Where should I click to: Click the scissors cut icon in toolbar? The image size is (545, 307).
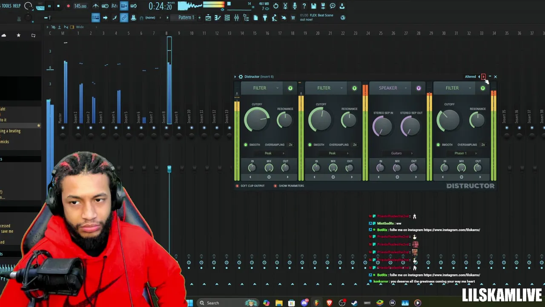[285, 6]
